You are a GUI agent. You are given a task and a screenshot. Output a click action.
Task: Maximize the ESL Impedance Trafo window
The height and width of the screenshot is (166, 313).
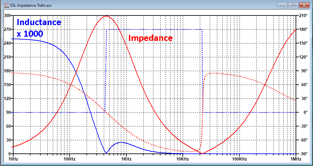pos(293,5)
